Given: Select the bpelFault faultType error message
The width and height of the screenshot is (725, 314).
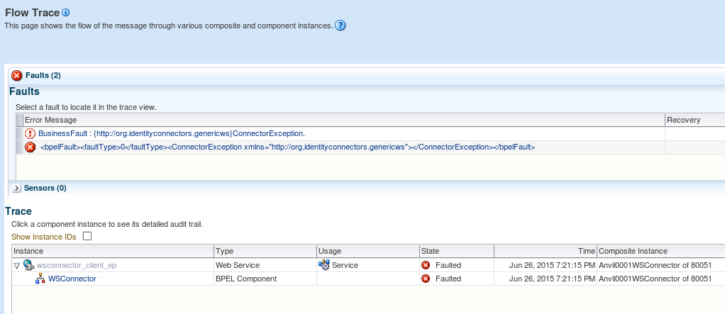Looking at the screenshot, I should pos(287,147).
